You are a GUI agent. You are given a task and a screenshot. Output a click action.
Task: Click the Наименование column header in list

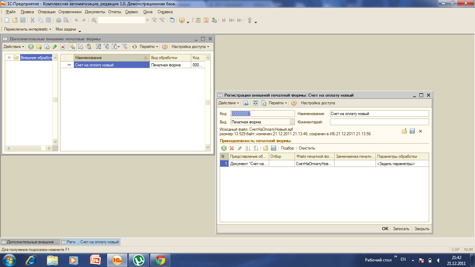pyautogui.click(x=112, y=58)
